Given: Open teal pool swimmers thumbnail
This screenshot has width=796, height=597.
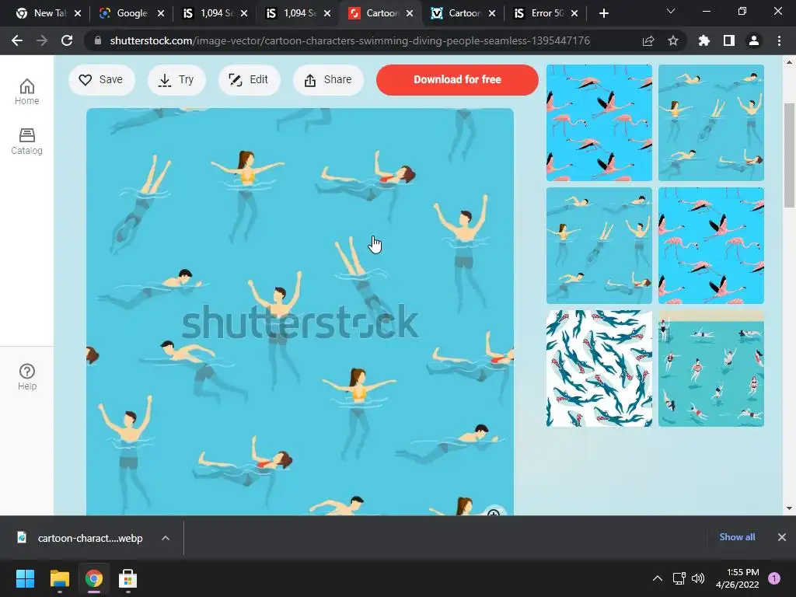Looking at the screenshot, I should click(711, 368).
